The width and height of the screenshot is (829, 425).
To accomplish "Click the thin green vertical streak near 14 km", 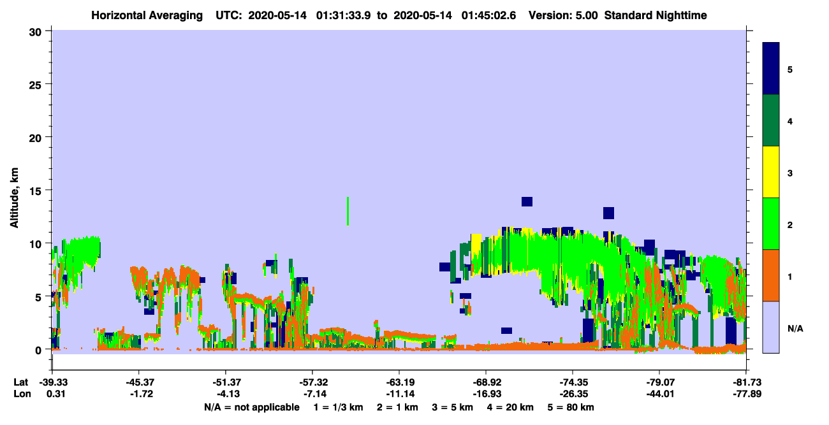I will click(348, 211).
